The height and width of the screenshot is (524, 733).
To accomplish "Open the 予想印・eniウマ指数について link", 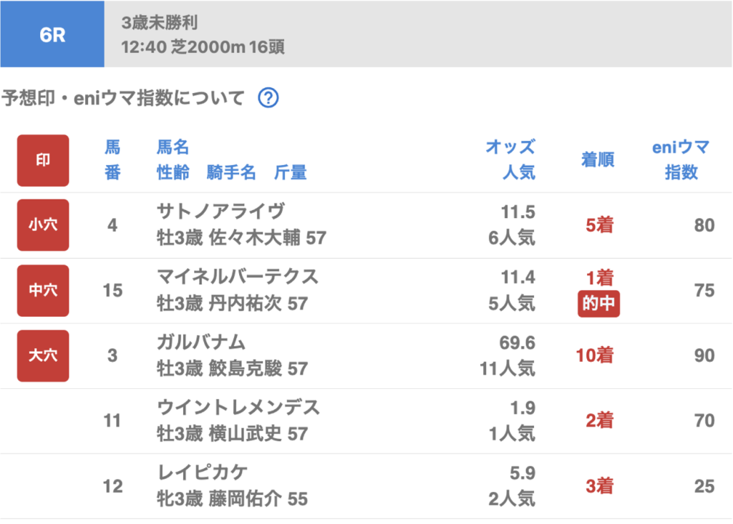I will (x=123, y=98).
